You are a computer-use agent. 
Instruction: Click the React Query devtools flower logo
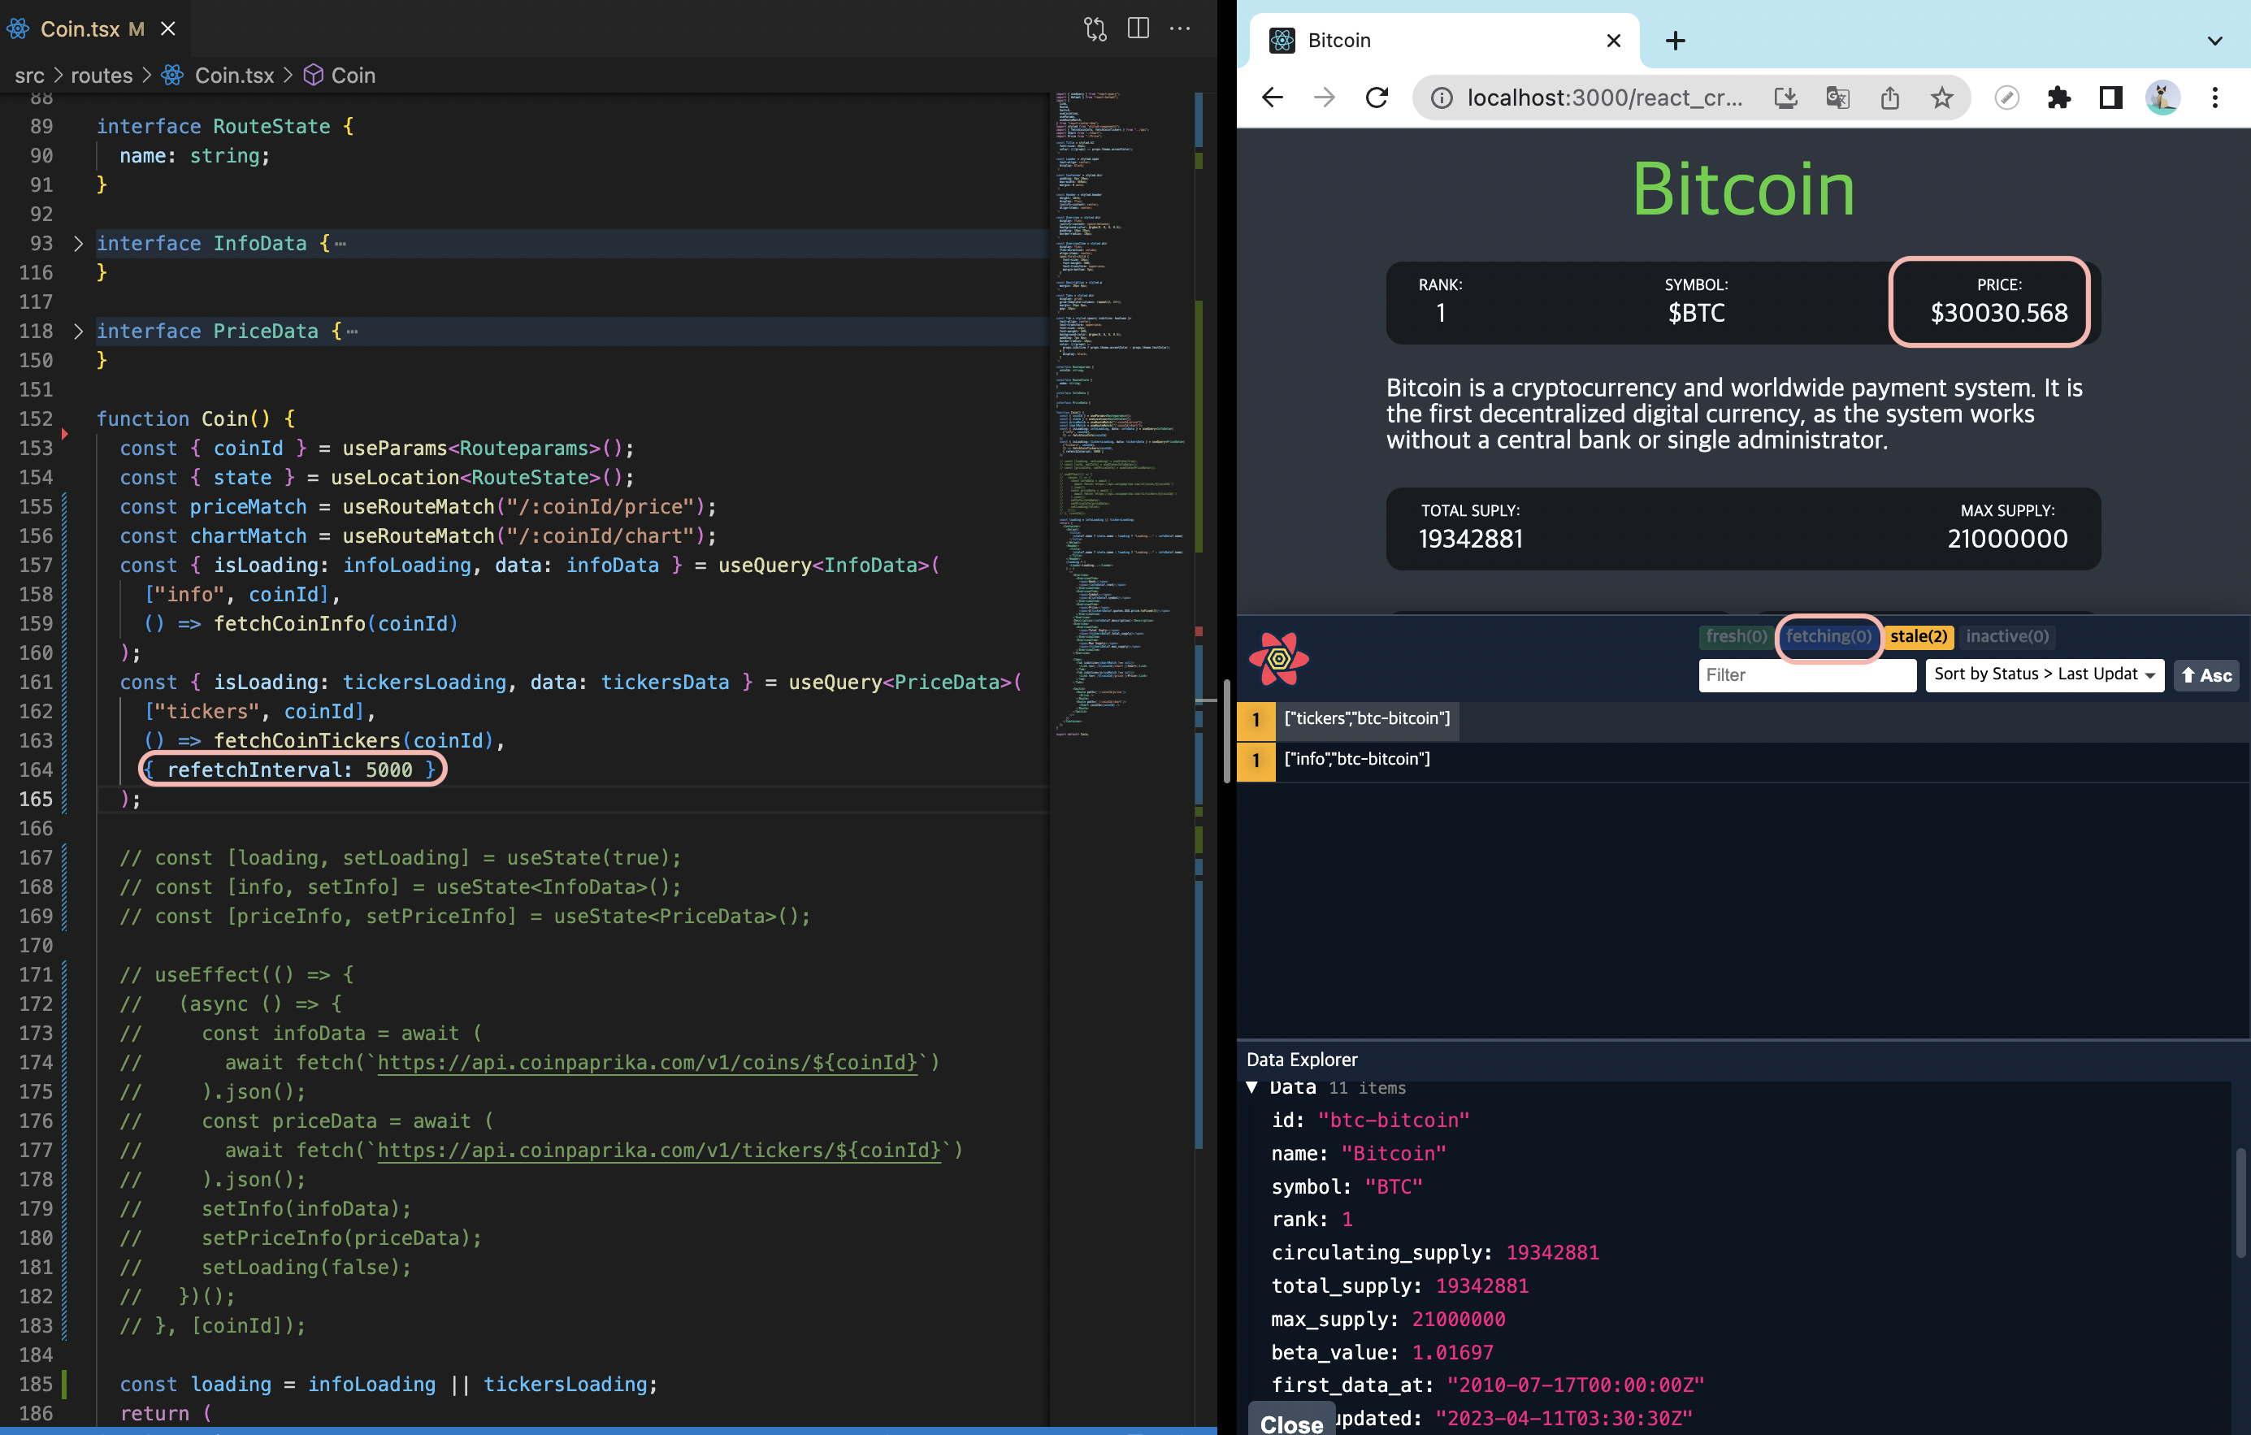coord(1278,659)
